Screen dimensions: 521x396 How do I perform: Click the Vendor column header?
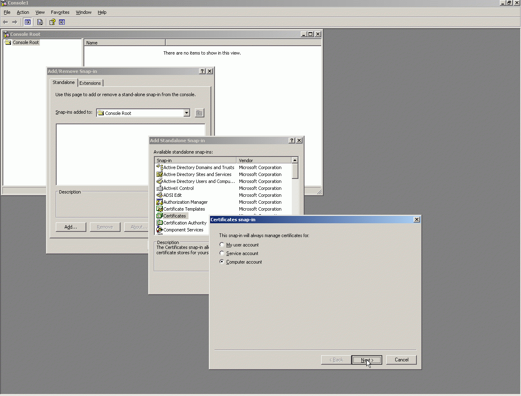coord(264,160)
